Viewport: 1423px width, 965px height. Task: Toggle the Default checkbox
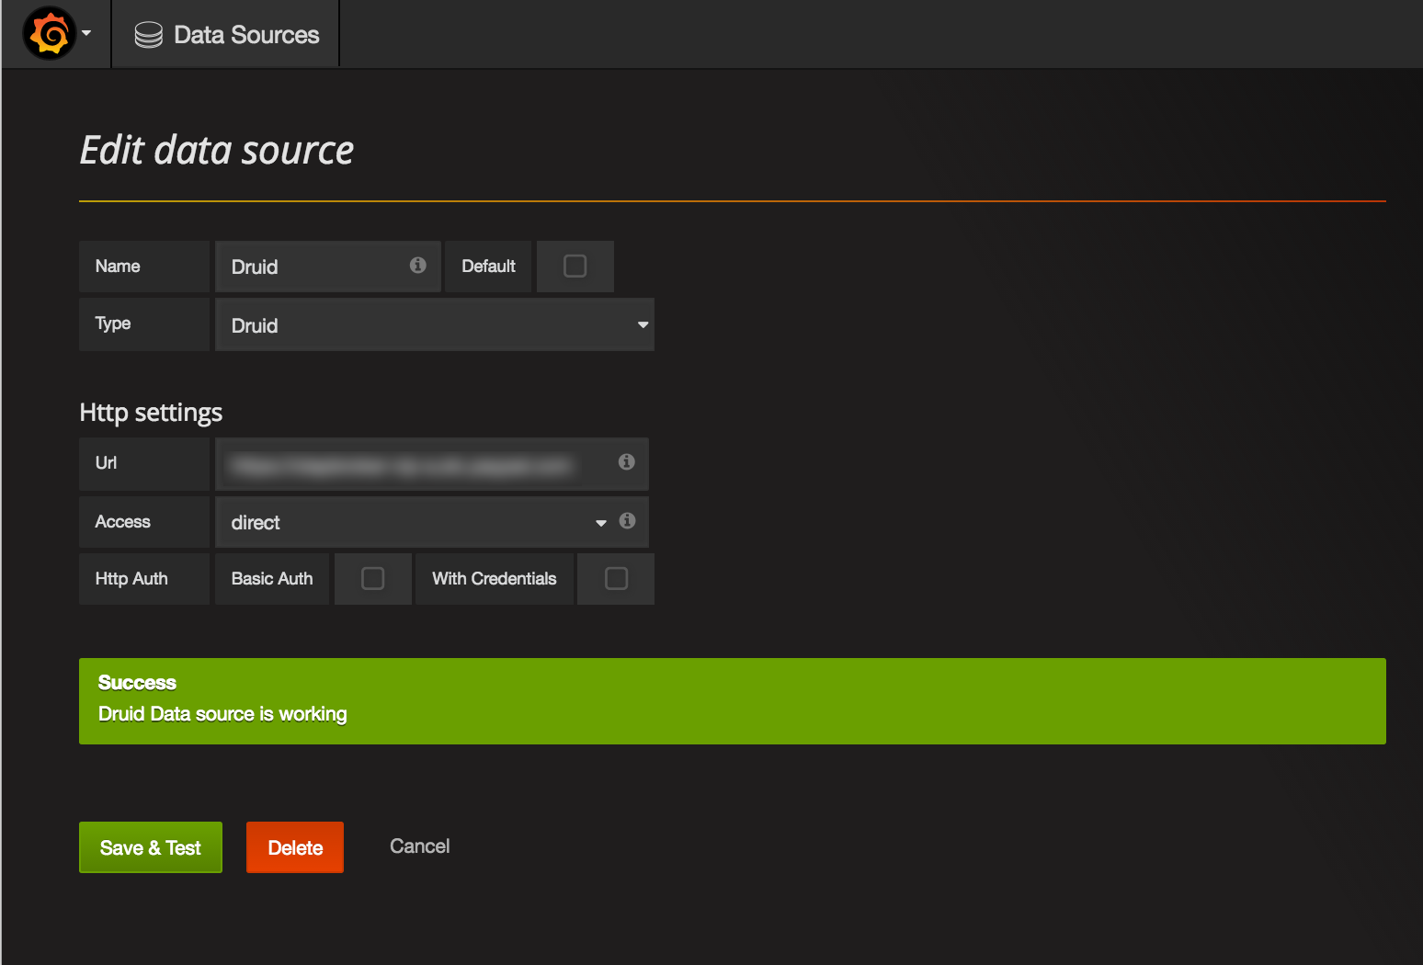[575, 267]
